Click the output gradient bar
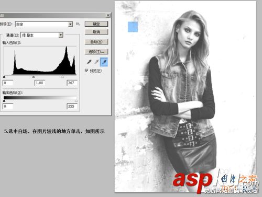Screen dimensions: 262x197 pyautogui.click(x=40, y=98)
